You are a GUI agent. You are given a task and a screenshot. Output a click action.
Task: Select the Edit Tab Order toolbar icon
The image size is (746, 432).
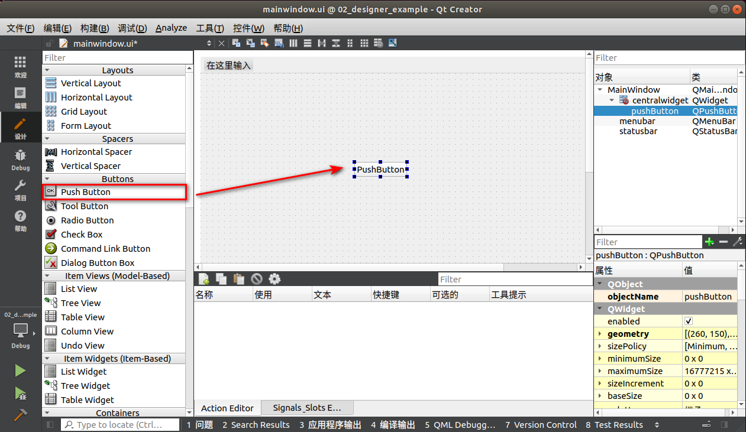pos(279,43)
